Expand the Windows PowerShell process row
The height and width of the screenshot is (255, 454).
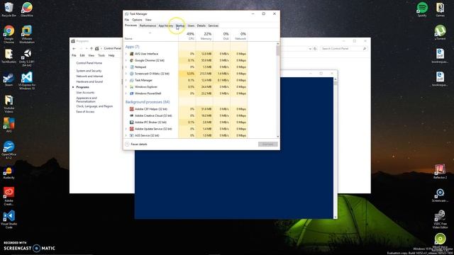[x=126, y=93]
